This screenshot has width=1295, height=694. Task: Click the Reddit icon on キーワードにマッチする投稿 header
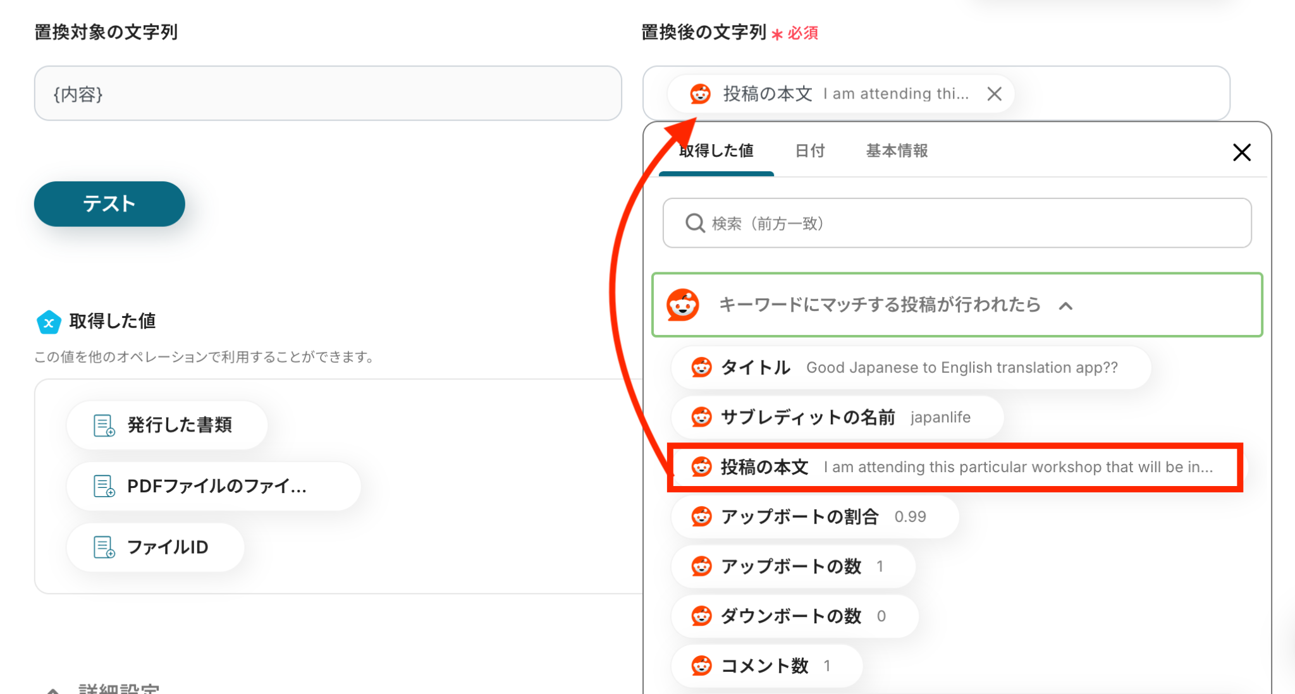click(683, 305)
